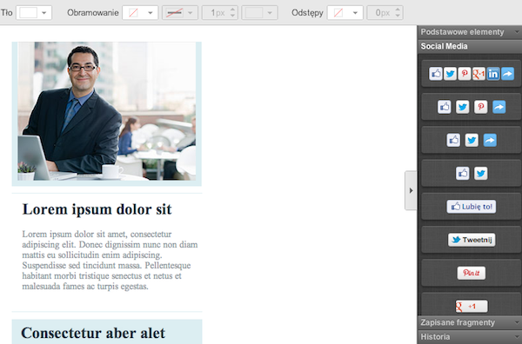Select the Google '+1' button element
The width and height of the screenshot is (522, 344).
pos(472,306)
